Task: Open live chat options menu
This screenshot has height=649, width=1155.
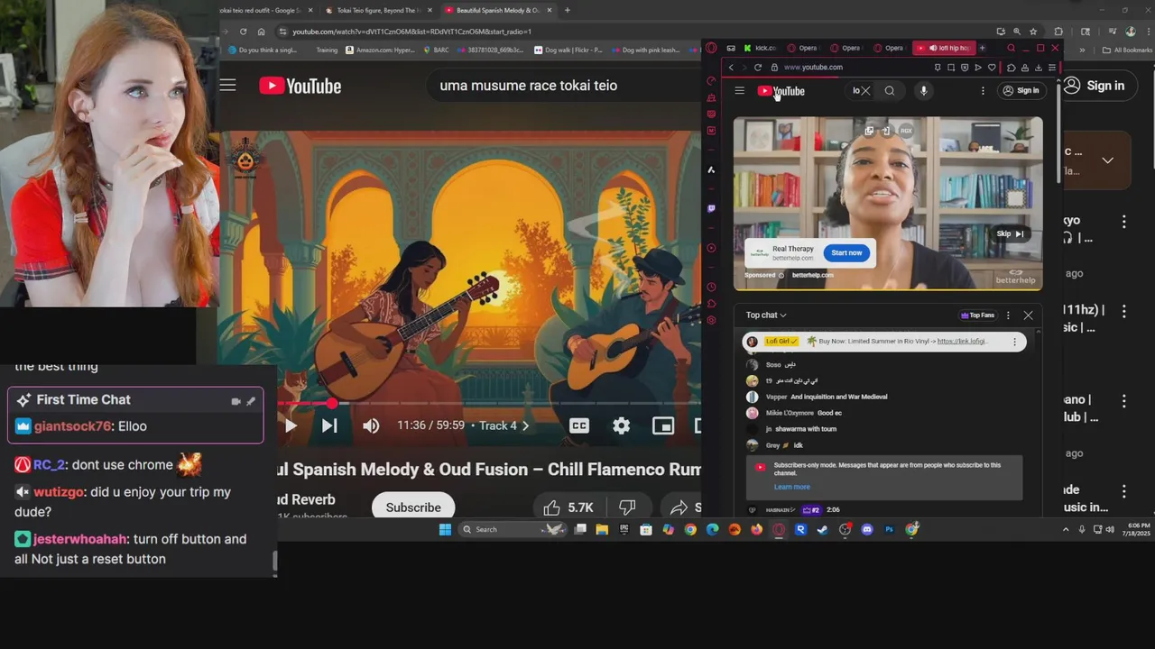Action: [1008, 315]
